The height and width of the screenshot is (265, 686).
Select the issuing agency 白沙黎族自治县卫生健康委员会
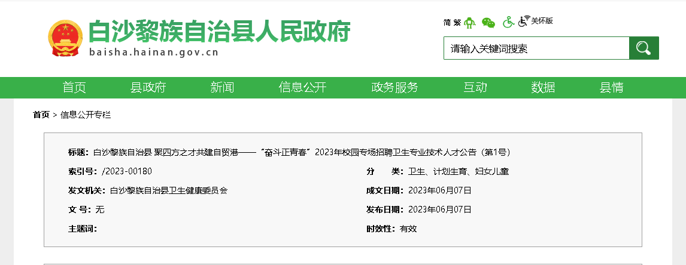[x=169, y=190]
